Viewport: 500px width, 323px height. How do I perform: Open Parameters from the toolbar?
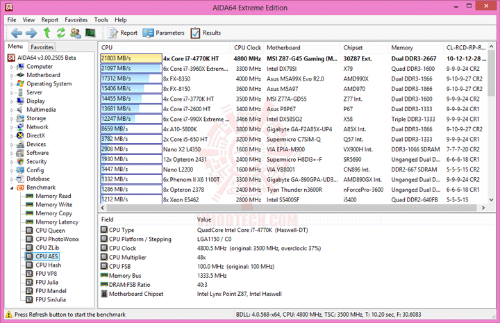pyautogui.click(x=164, y=33)
